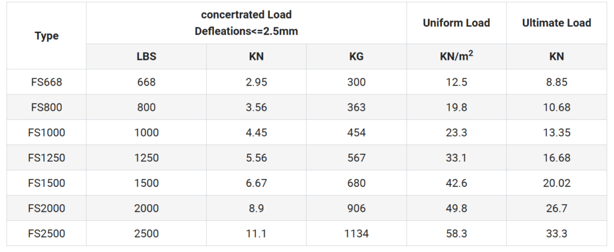Click the 20.02 ultimate load value
This screenshot has height=252, width=614.
click(556, 183)
